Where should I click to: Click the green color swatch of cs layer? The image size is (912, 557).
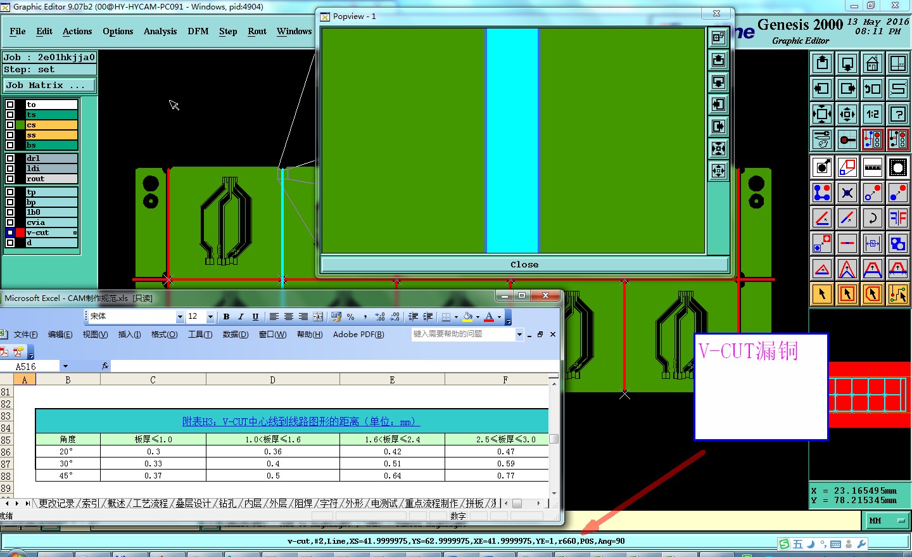coord(20,125)
